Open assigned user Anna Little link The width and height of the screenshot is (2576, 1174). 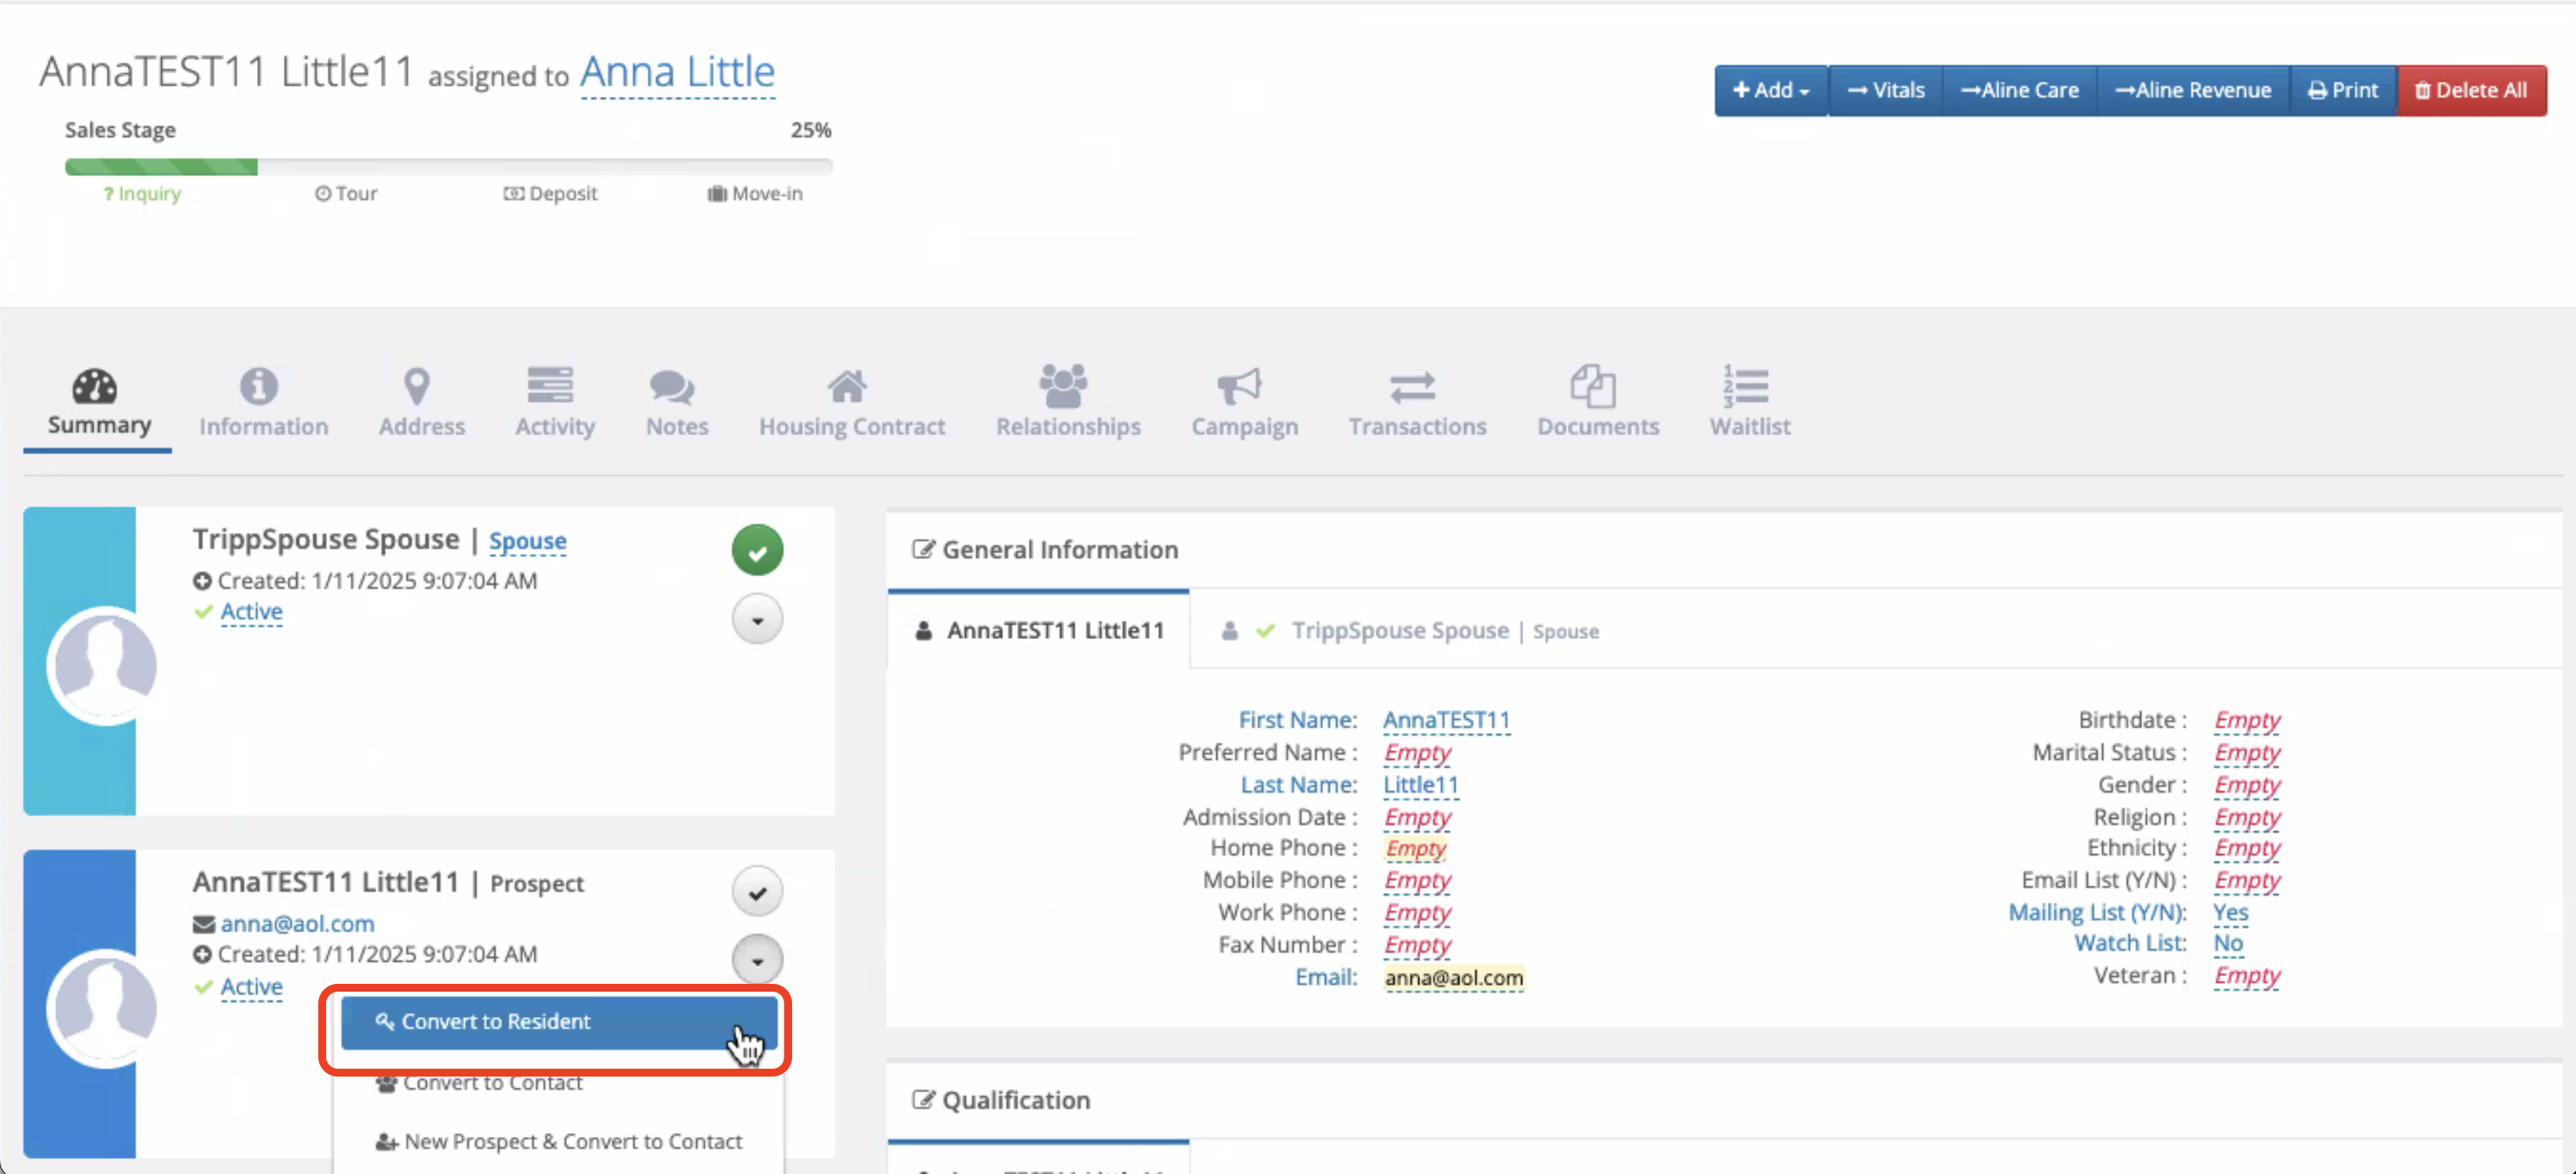[677, 73]
